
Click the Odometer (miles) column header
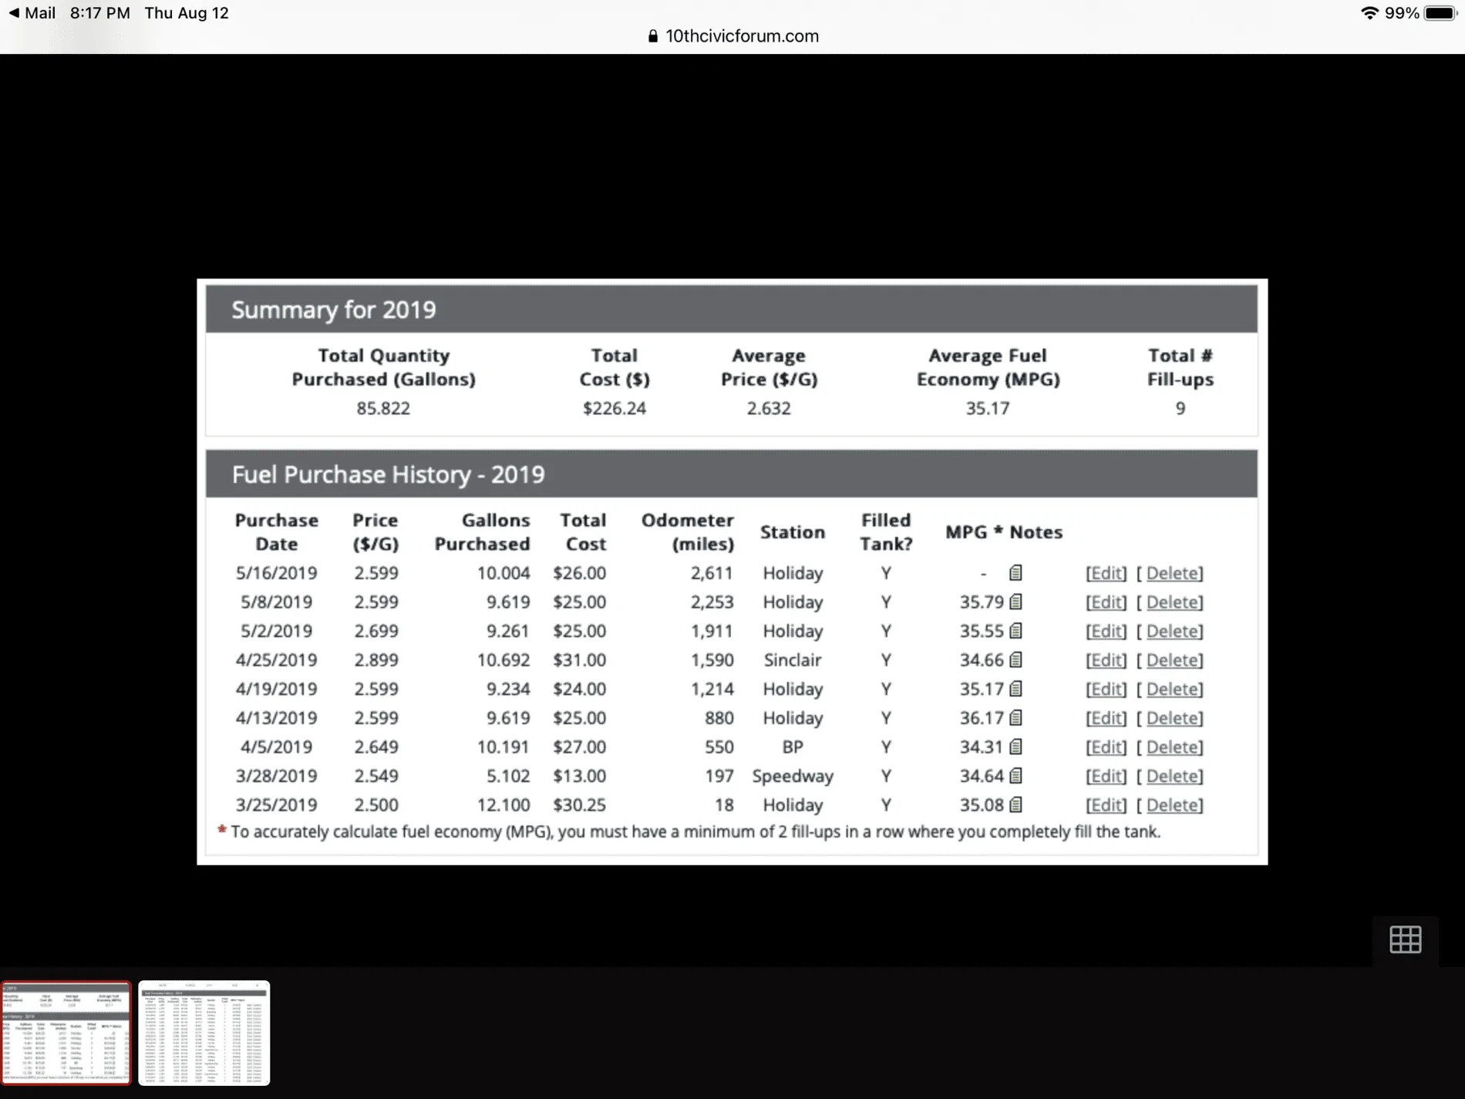[688, 531]
